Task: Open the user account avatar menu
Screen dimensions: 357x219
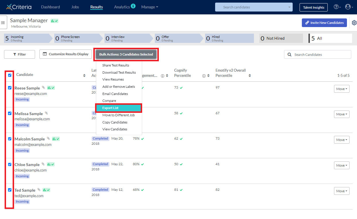Action: [349, 7]
